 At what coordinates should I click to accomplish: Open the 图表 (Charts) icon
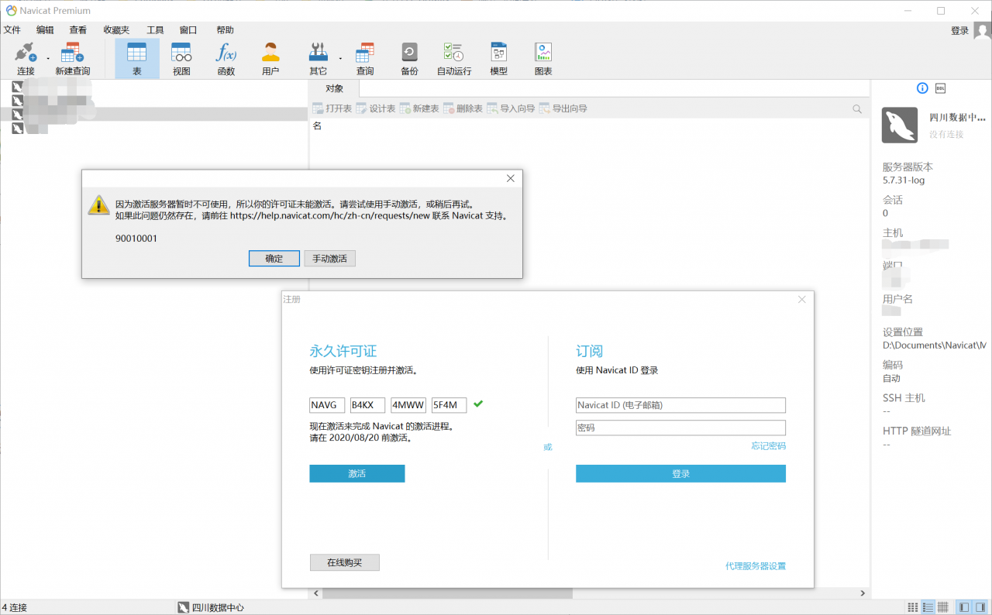pyautogui.click(x=543, y=57)
